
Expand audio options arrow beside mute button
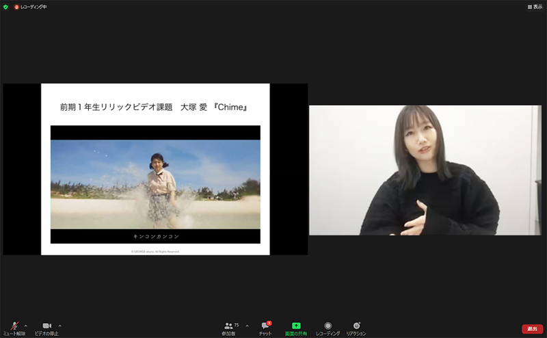point(26,325)
